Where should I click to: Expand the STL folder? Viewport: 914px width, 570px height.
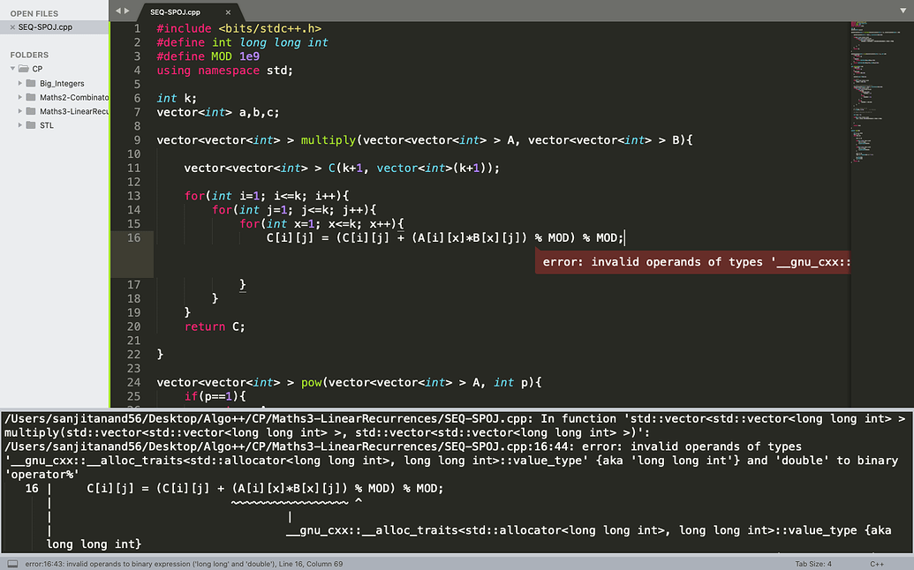pos(20,125)
